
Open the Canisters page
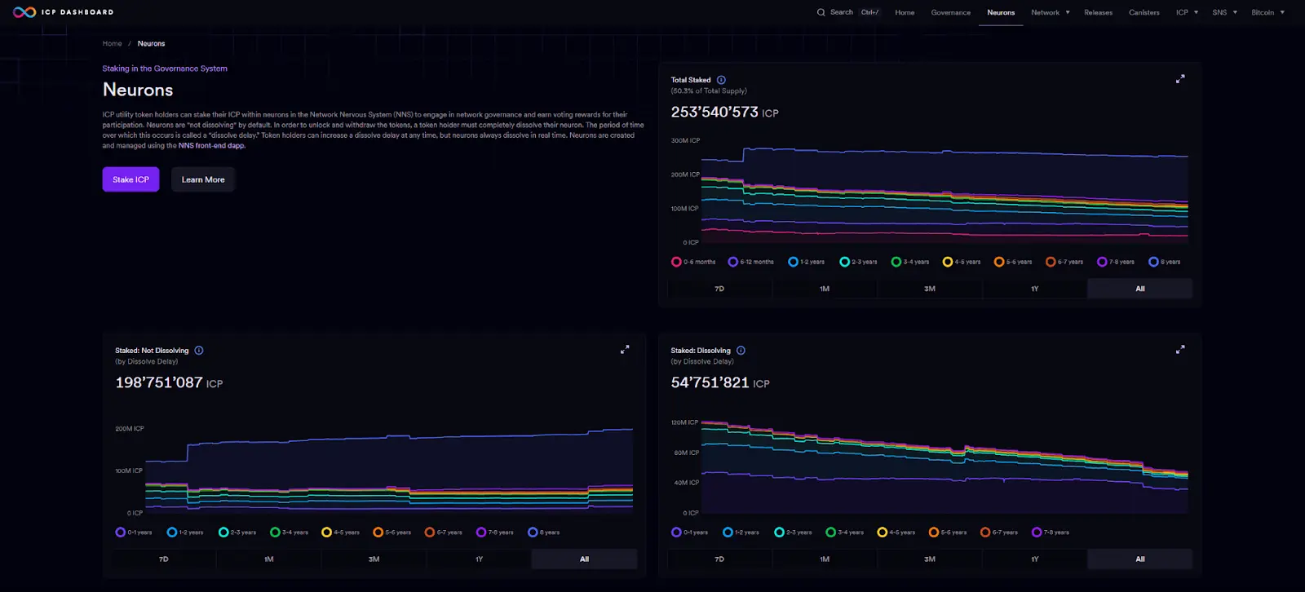point(1144,12)
